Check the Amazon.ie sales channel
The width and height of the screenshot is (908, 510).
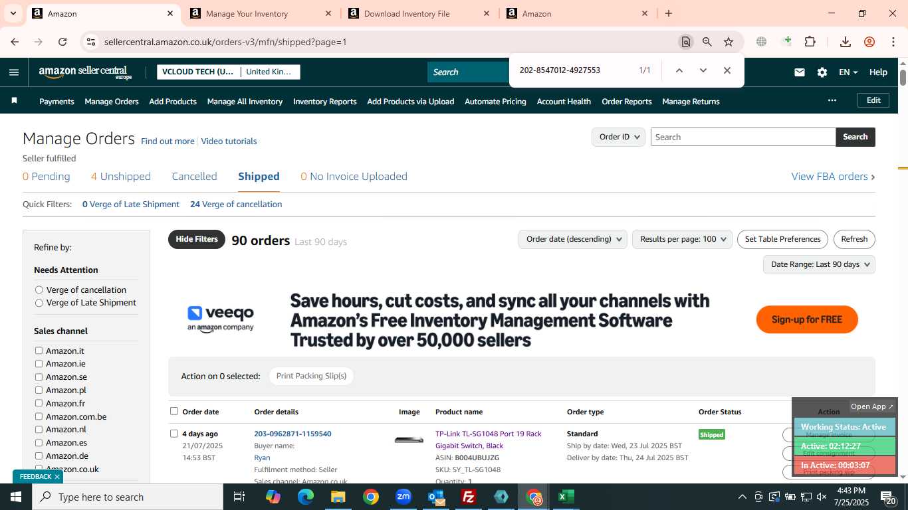coord(39,364)
